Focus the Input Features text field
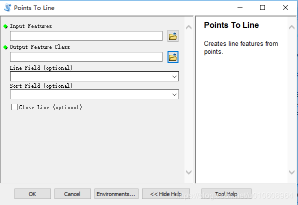 [86, 36]
